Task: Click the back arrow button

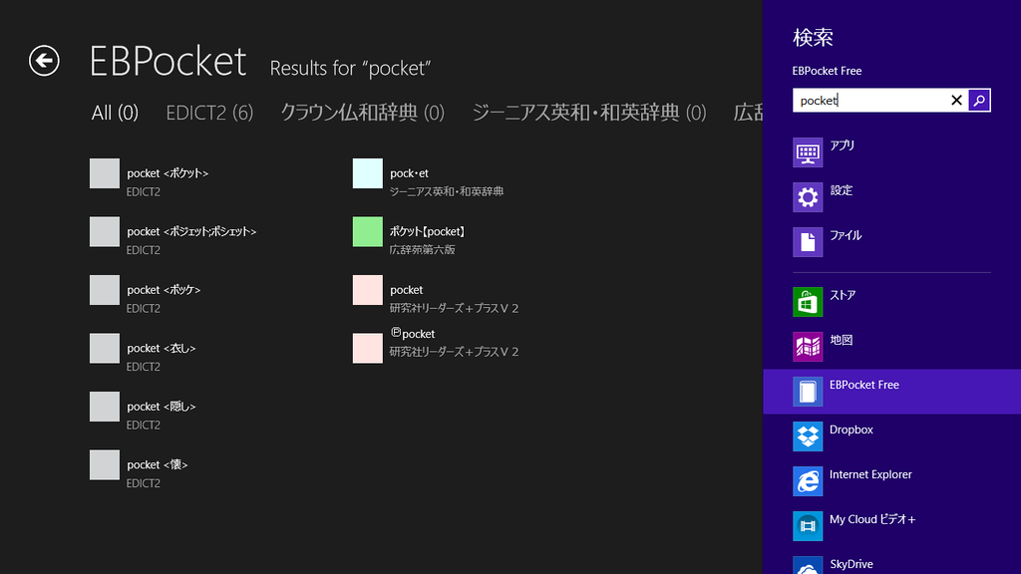Action: coord(44,62)
